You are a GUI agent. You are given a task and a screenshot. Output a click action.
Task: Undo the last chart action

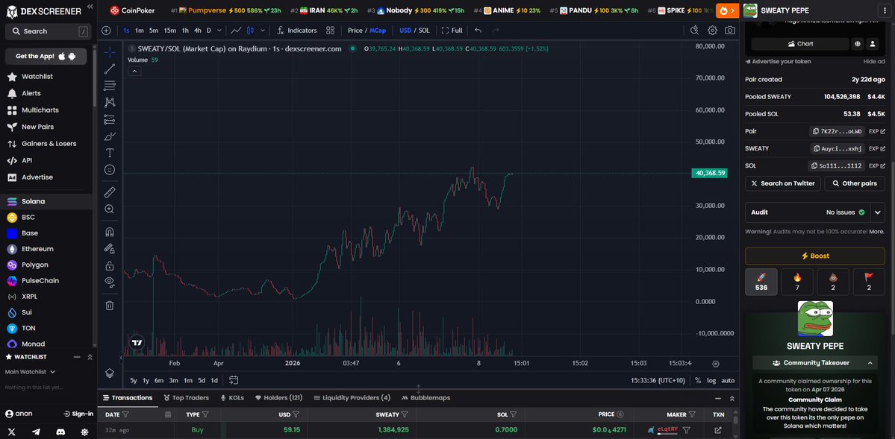click(478, 31)
